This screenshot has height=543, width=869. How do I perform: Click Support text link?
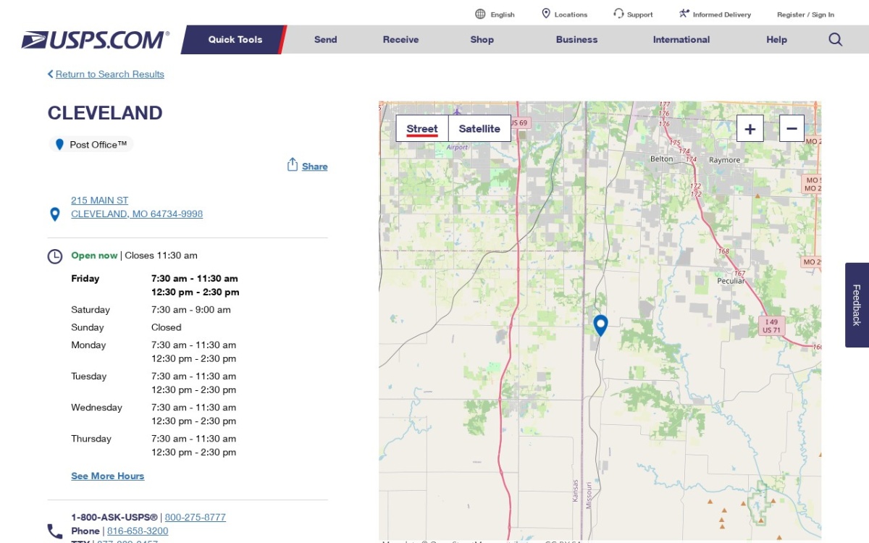pyautogui.click(x=640, y=14)
